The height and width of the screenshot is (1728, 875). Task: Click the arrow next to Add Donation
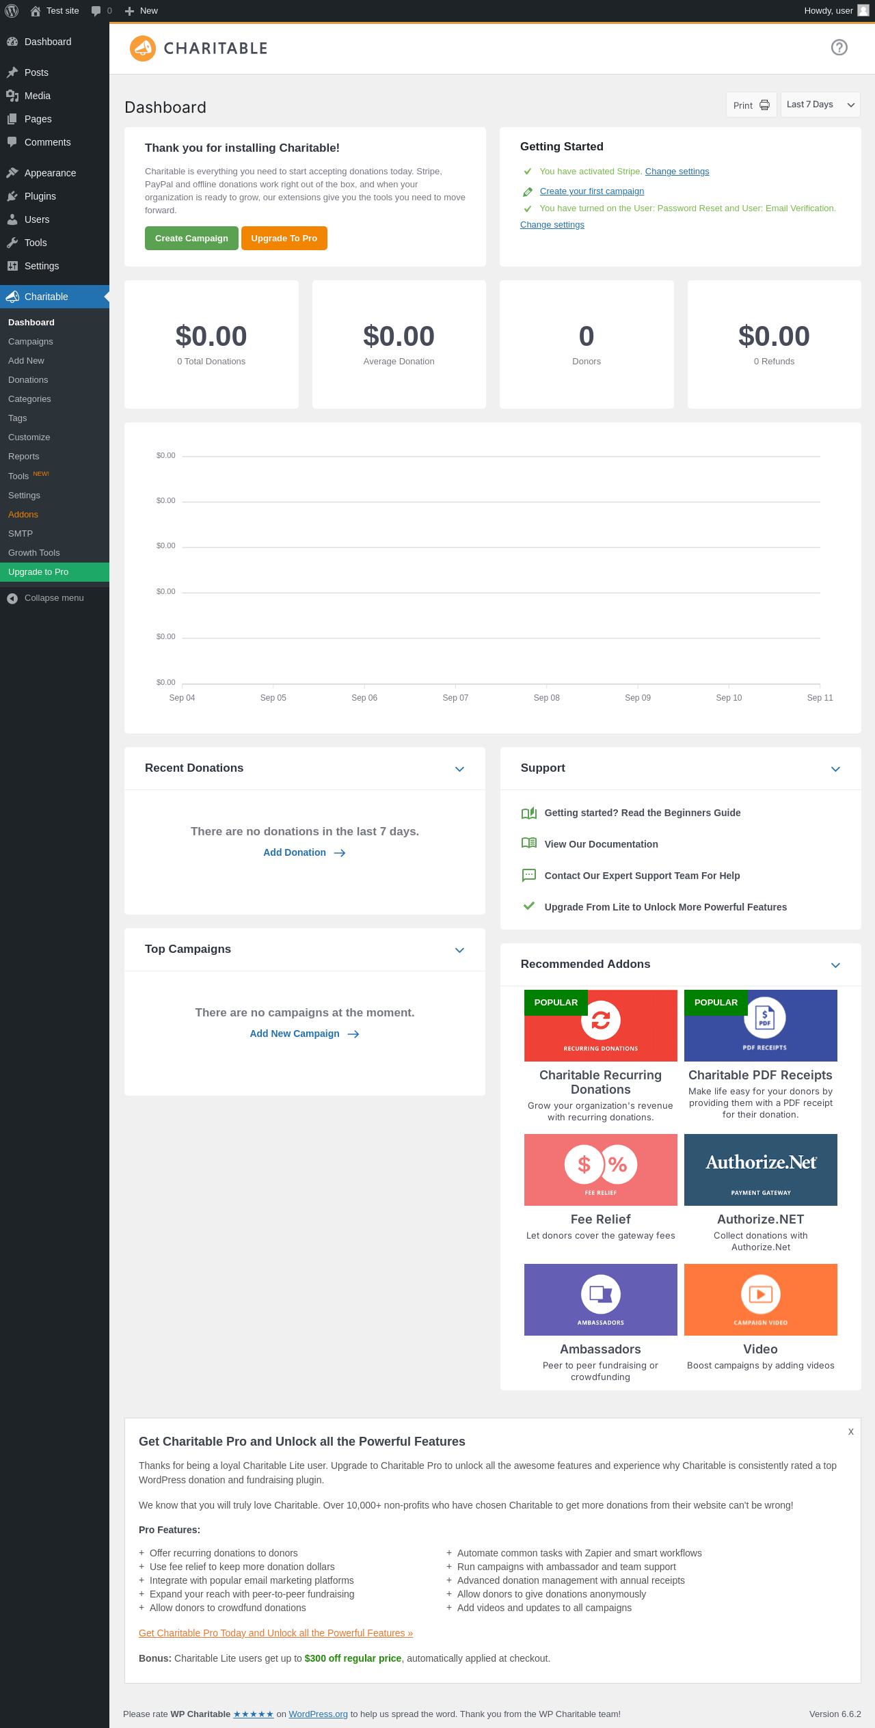coord(340,853)
